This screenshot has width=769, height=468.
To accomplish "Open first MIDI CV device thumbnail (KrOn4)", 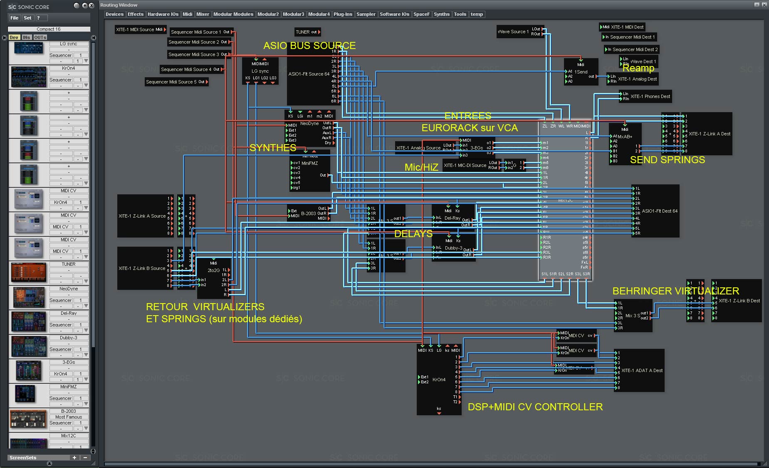I will coord(29,199).
